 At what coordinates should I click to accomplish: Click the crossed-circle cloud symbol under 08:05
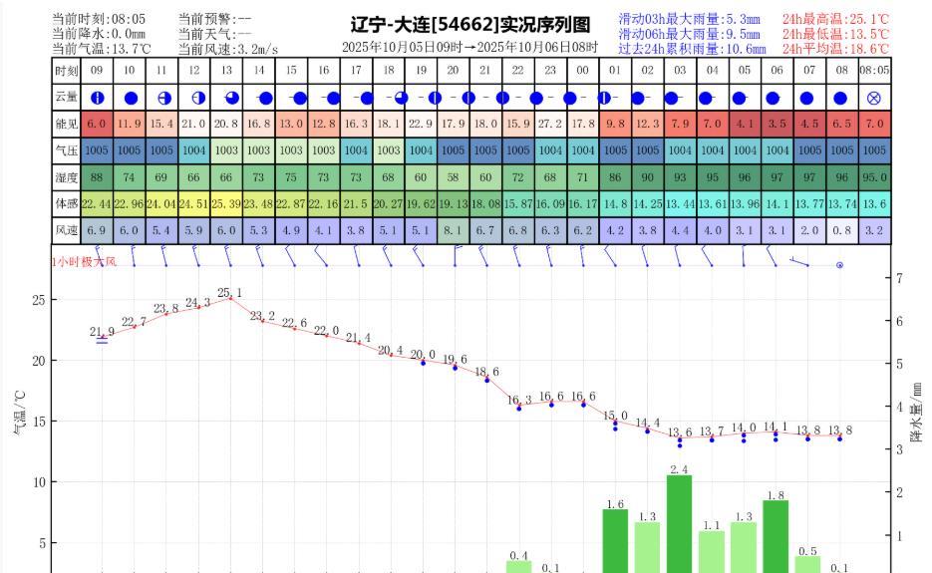[x=874, y=98]
